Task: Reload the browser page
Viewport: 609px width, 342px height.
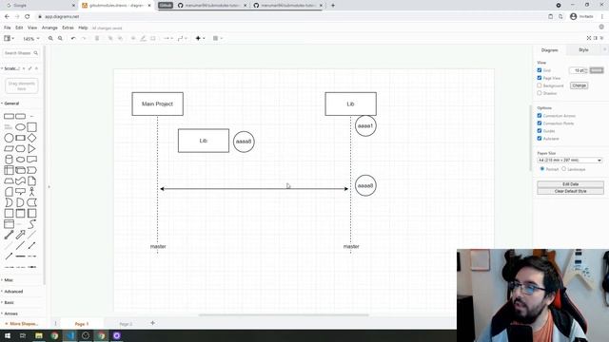Action: (28, 17)
